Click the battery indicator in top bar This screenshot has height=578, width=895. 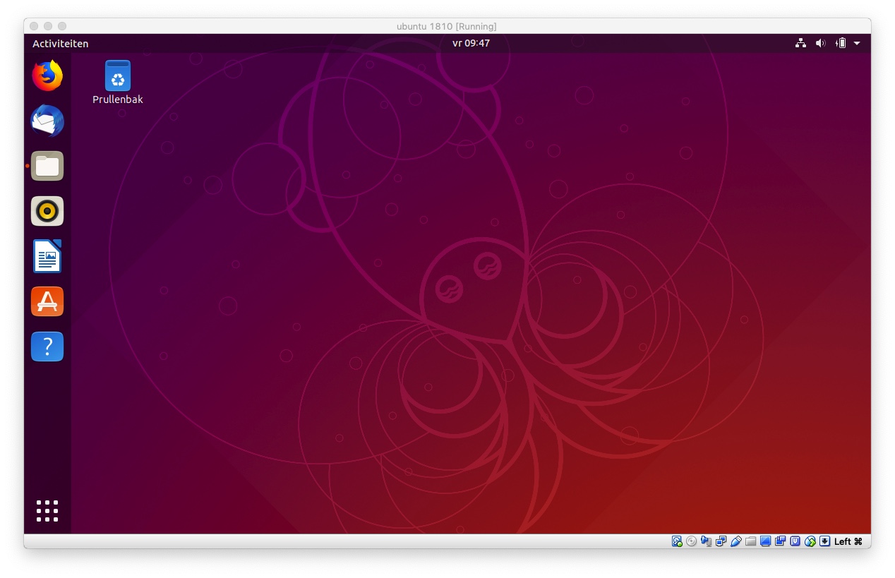840,43
